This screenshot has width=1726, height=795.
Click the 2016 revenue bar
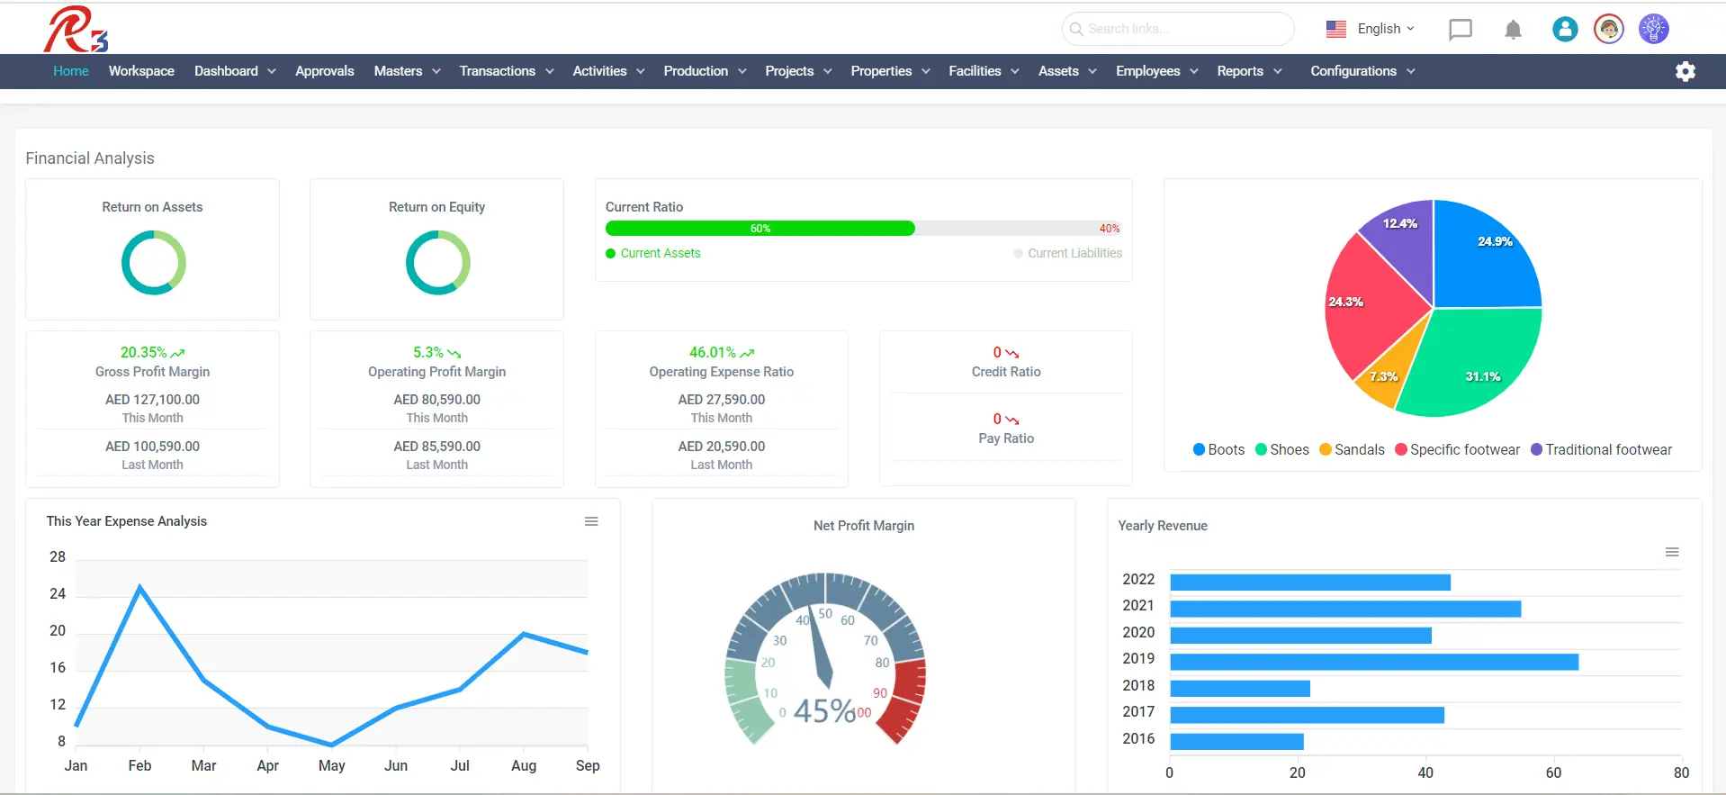click(x=1236, y=741)
